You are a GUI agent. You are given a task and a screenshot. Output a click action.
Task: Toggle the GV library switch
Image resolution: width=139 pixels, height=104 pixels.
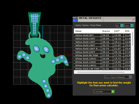point(120,25)
